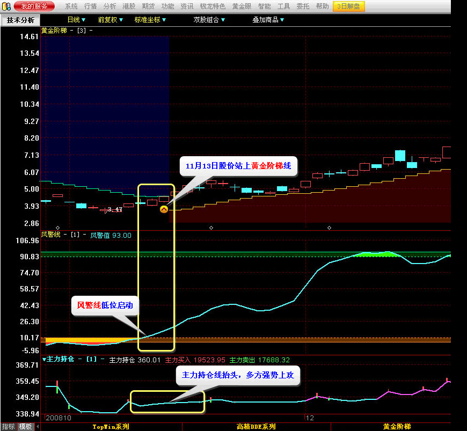Click the small left arrow beside 模板
Screen dimensions: 467x431
click(x=38, y=427)
